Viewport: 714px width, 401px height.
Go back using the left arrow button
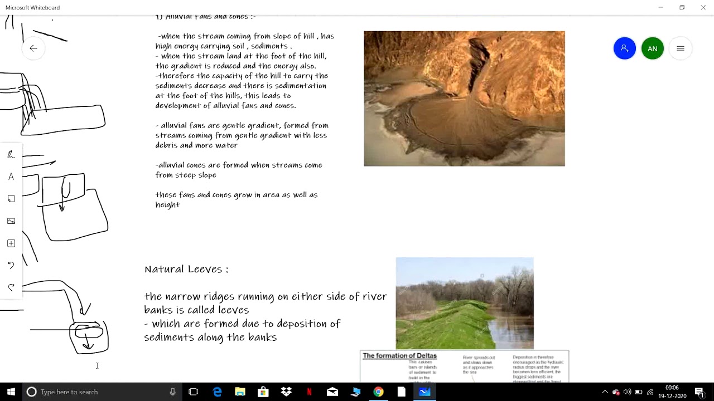[x=33, y=48]
